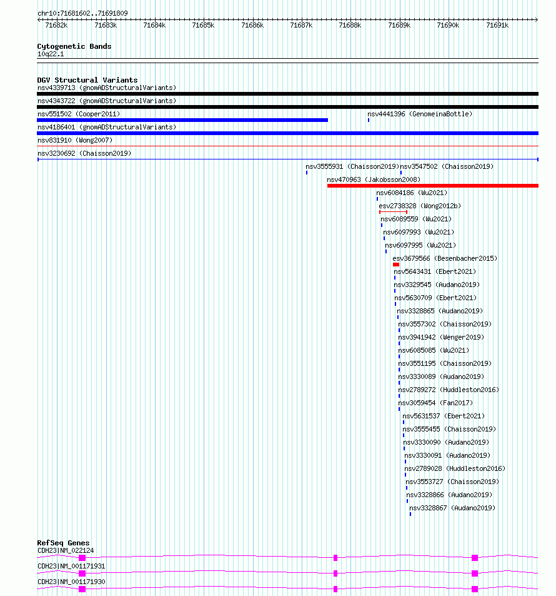The height and width of the screenshot is (596, 556).
Task: Click nsv3941942 (Wenger2019) variant label
Action: [x=441, y=337]
